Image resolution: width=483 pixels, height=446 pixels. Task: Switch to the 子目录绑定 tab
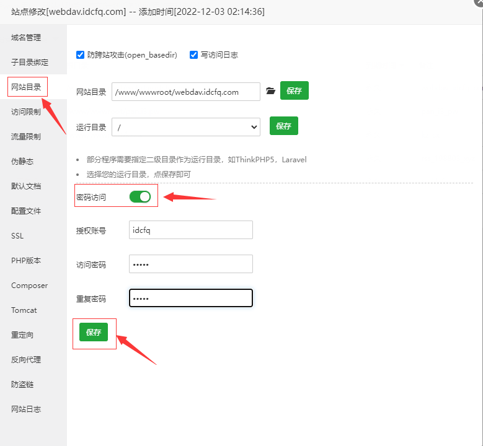point(30,63)
